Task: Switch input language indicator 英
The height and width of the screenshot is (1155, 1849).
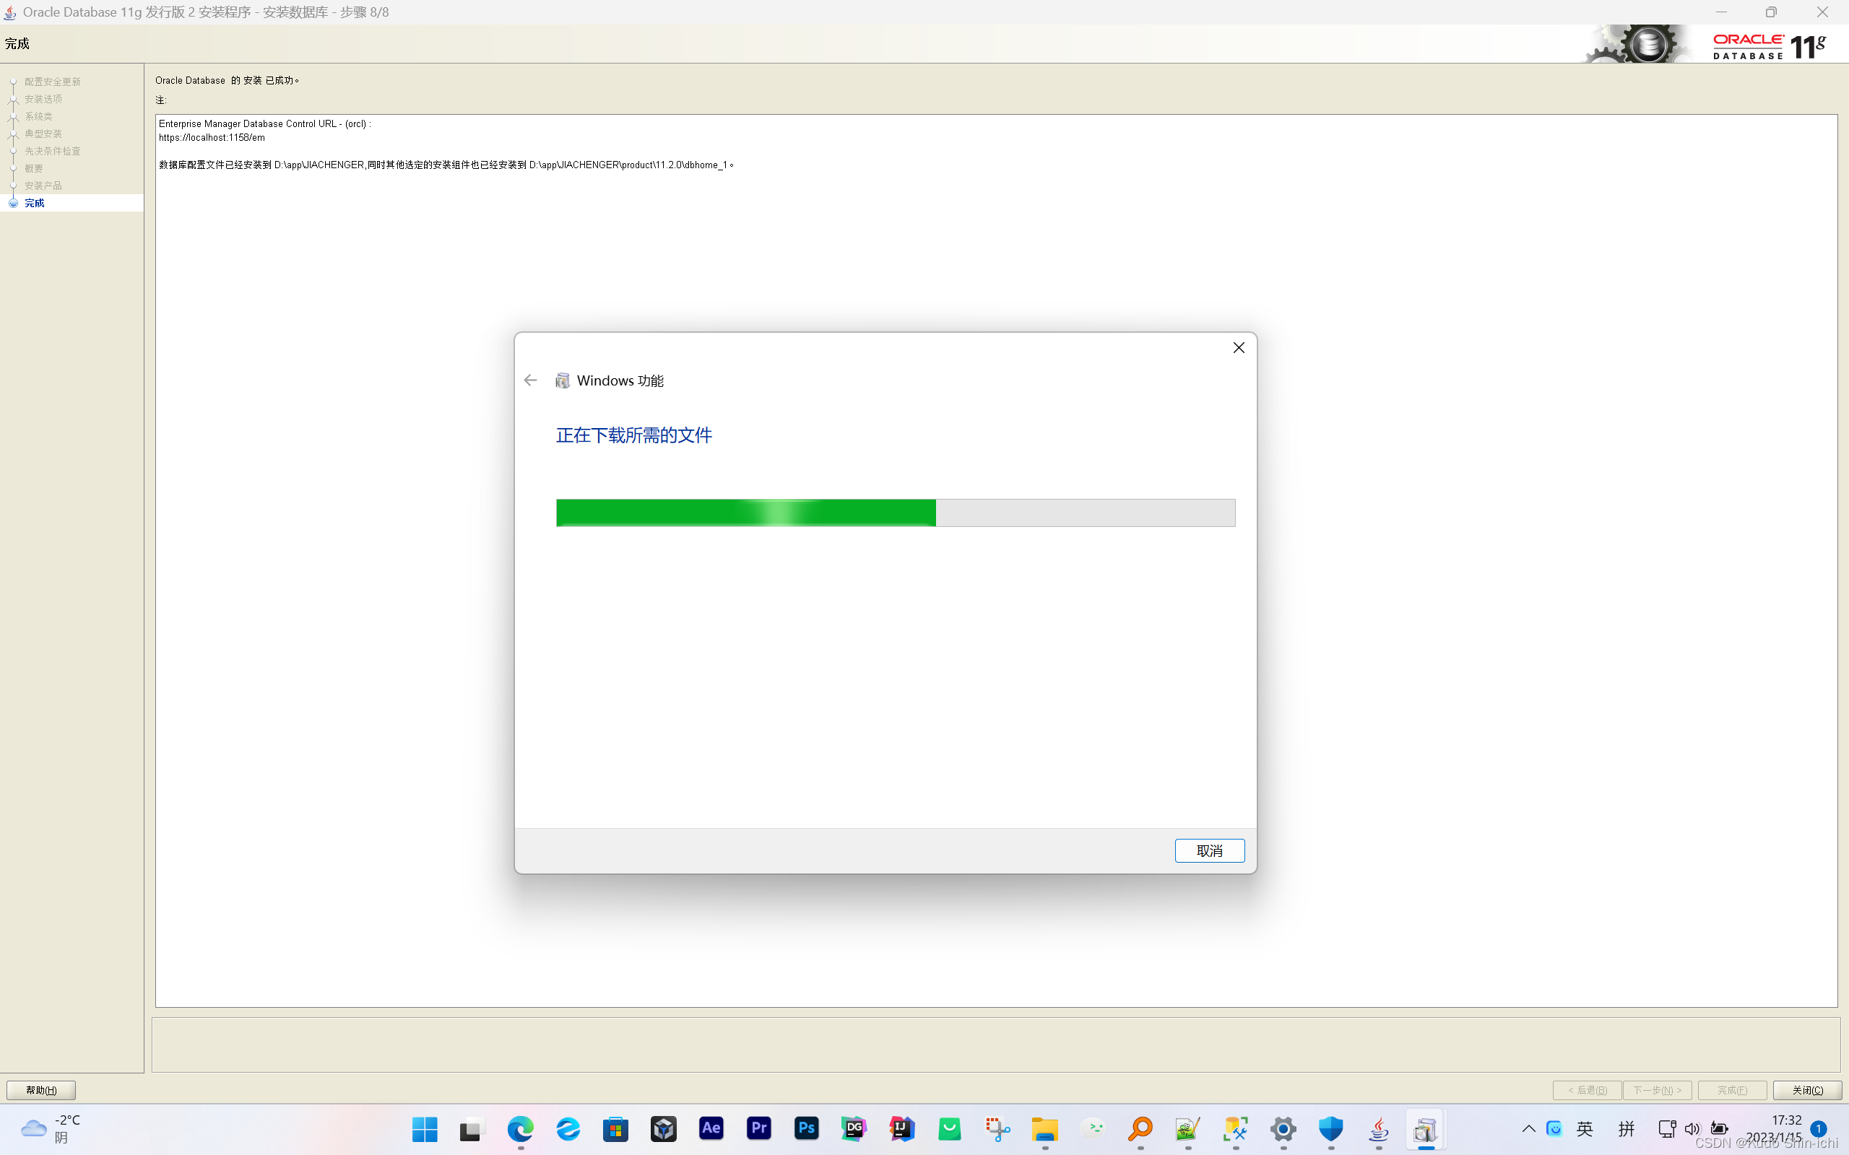Action: tap(1585, 1128)
